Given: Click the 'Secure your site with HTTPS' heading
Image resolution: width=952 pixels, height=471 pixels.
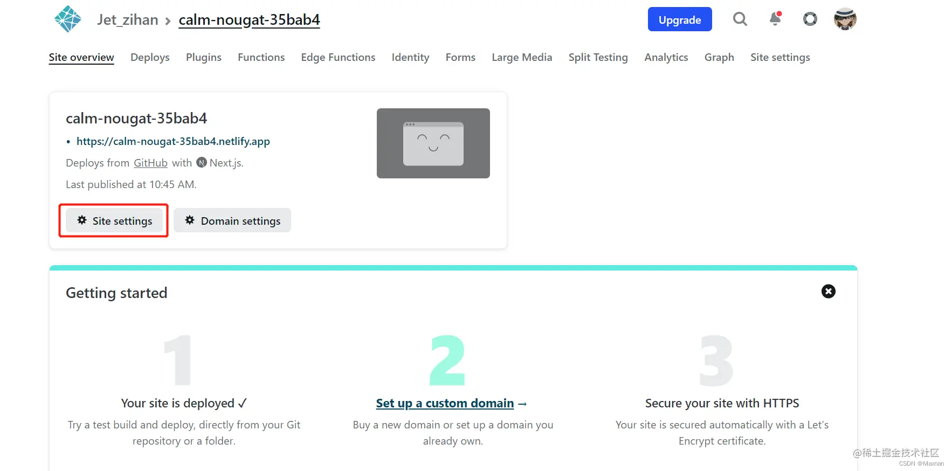Looking at the screenshot, I should click(x=722, y=403).
